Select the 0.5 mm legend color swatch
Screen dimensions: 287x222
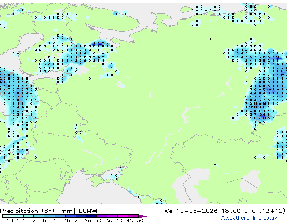tap(18, 216)
